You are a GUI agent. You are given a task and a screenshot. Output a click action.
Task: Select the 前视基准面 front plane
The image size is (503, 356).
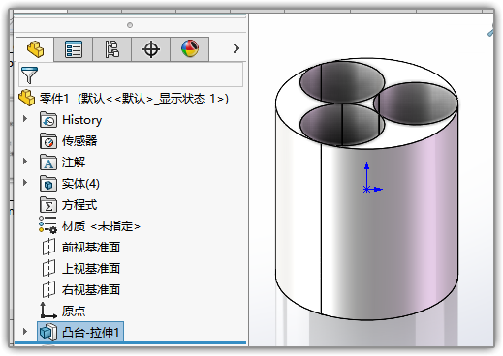[91, 248]
